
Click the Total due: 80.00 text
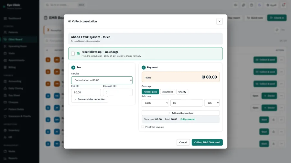[x=153, y=120]
